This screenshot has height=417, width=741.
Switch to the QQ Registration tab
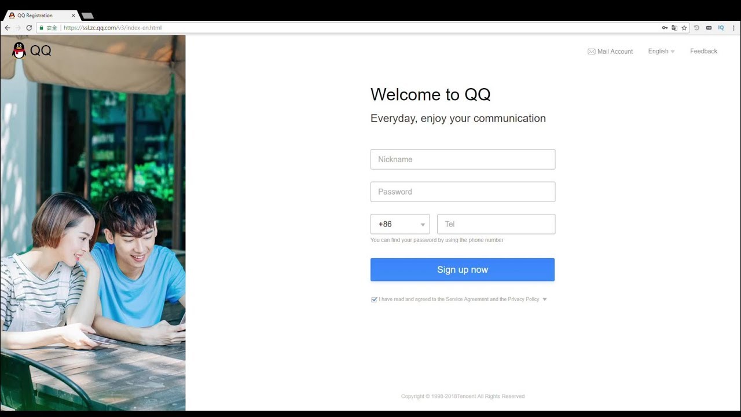(x=42, y=16)
